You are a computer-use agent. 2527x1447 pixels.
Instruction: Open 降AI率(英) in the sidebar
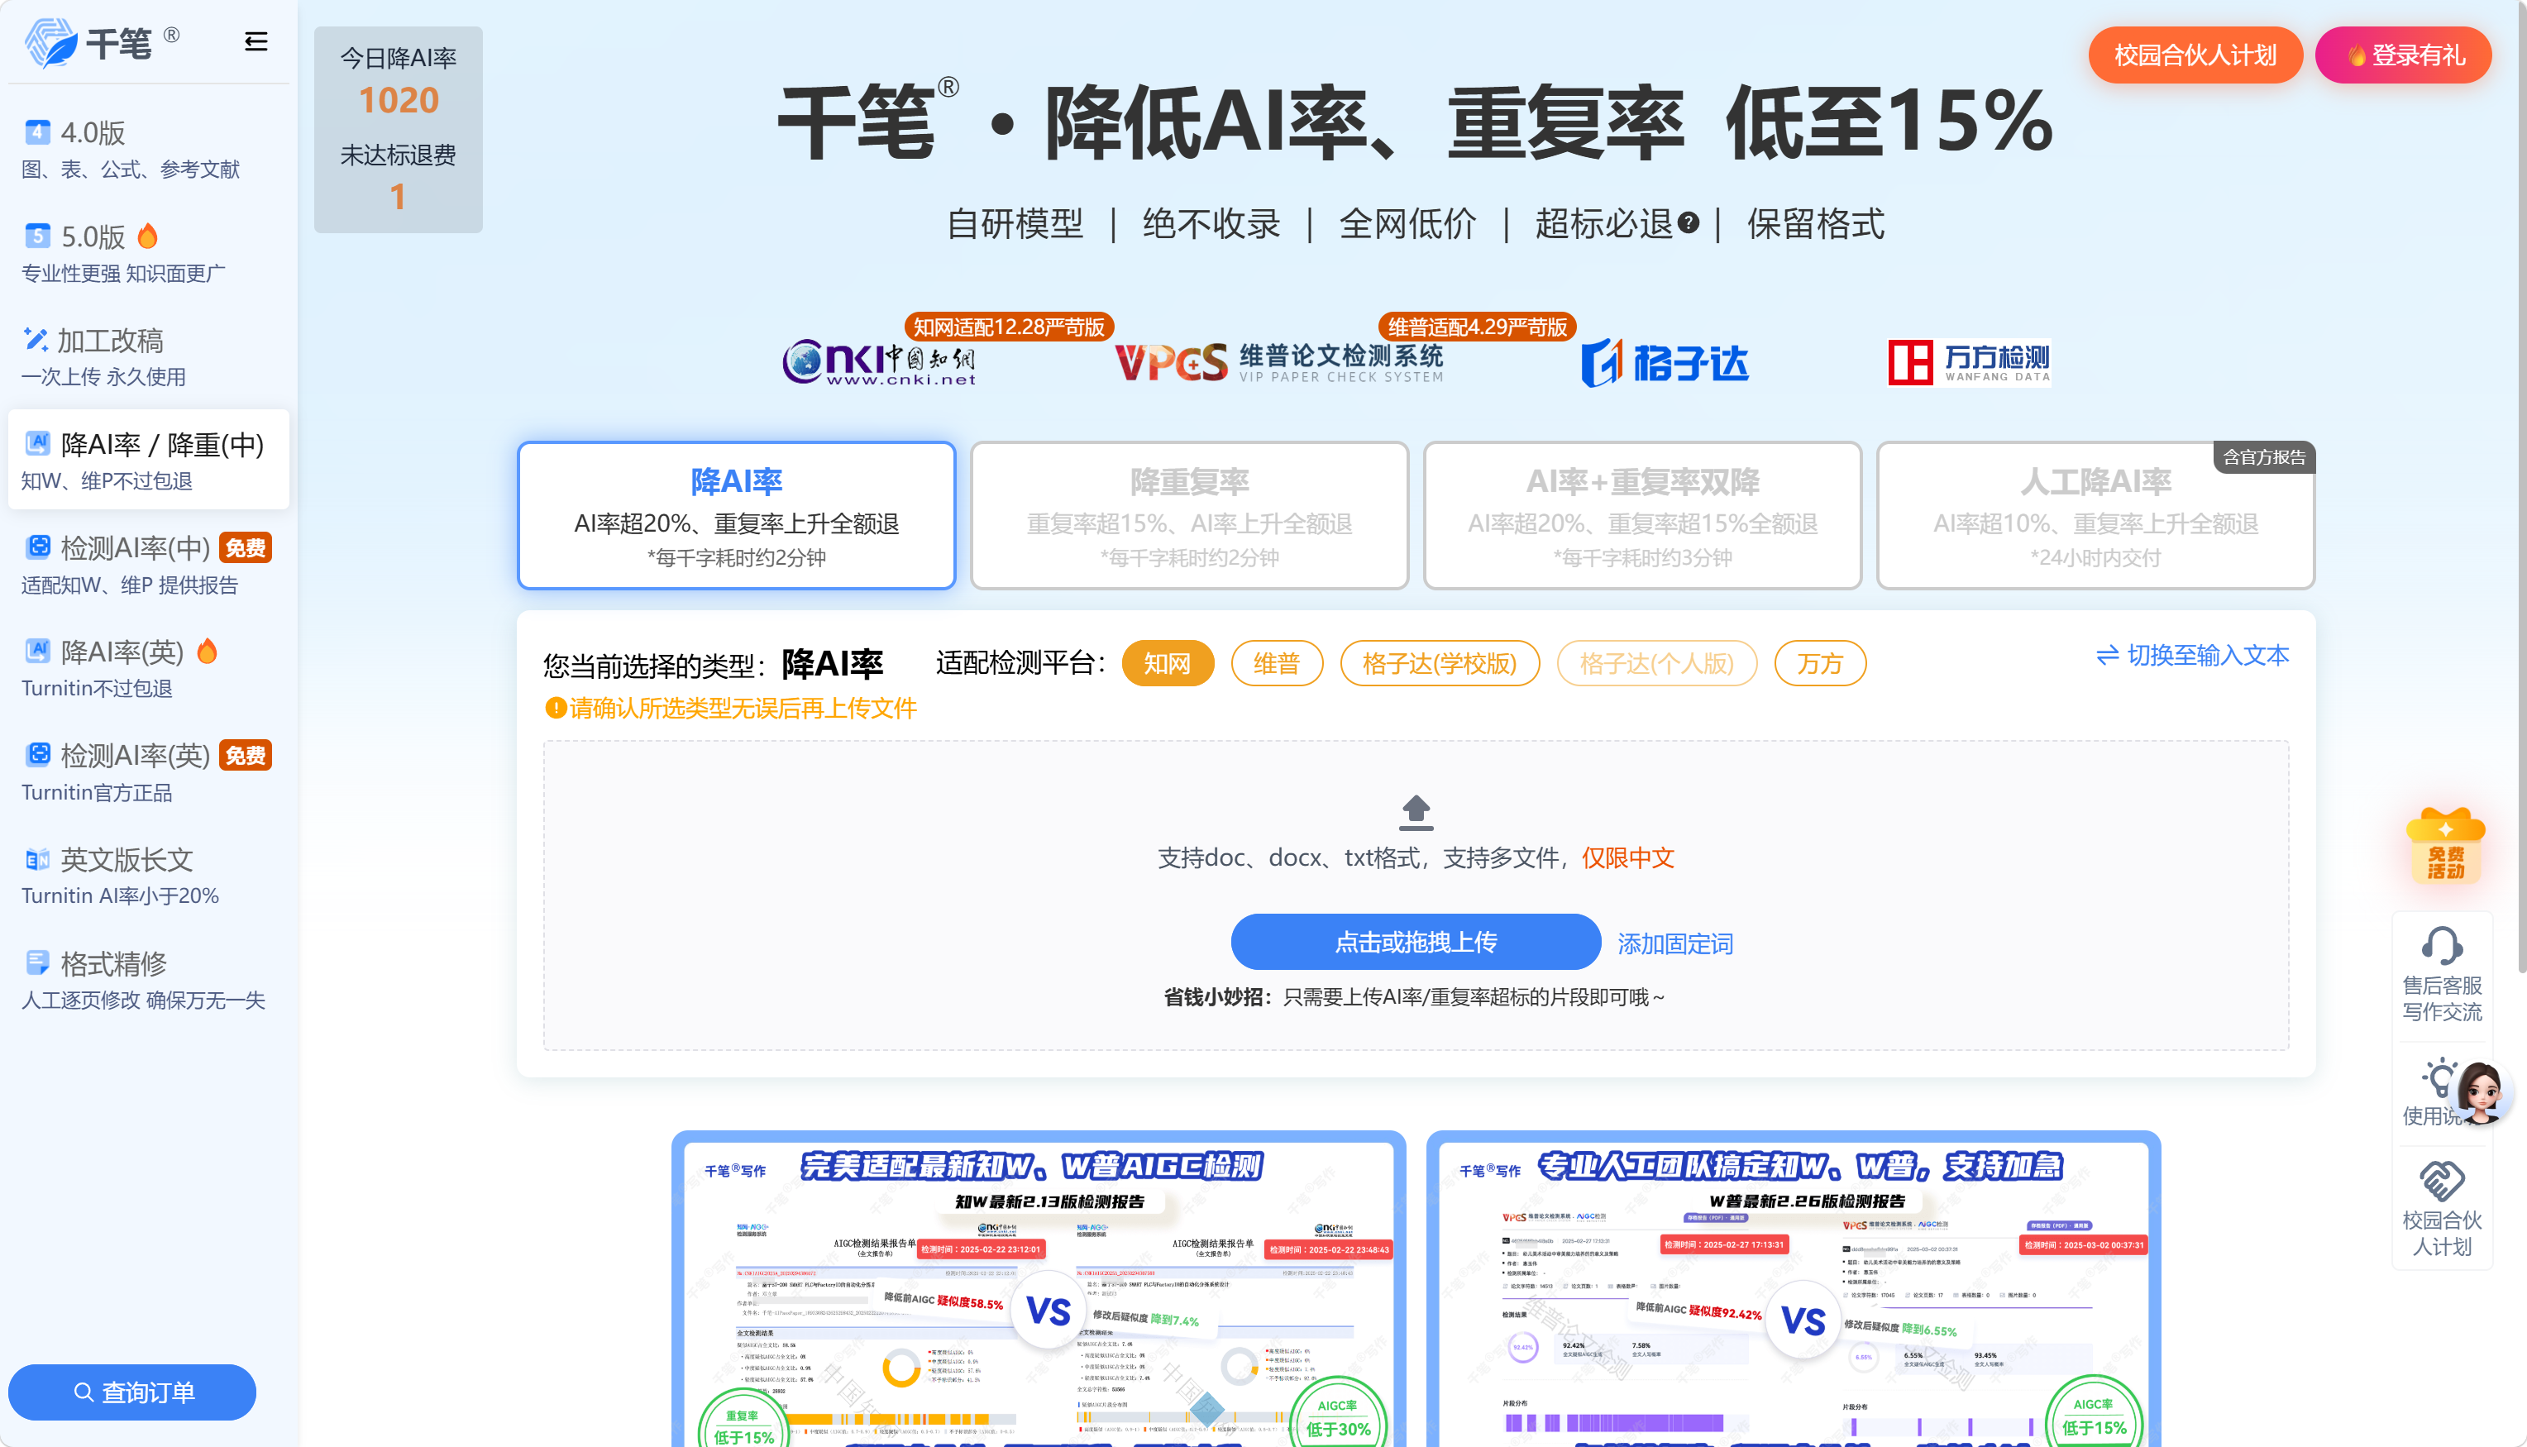(x=148, y=668)
